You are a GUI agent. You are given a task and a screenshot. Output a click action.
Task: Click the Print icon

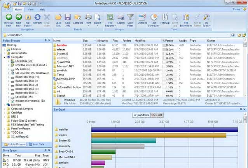[88, 17]
